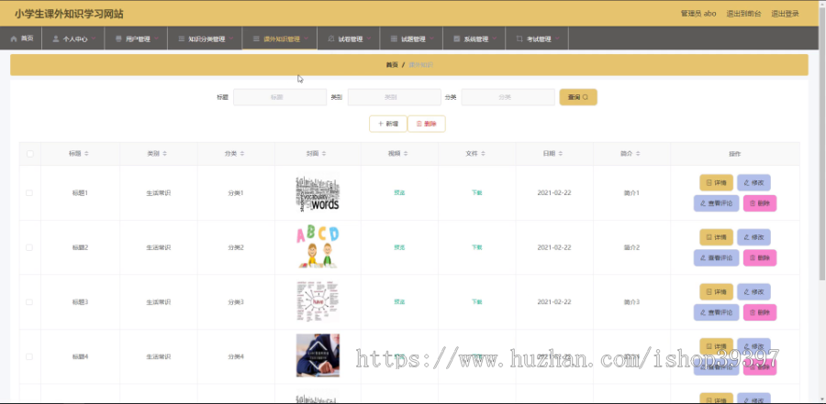Image resolution: width=826 pixels, height=404 pixels.
Task: Click the icon beside 考试管理
Action: pyautogui.click(x=519, y=38)
